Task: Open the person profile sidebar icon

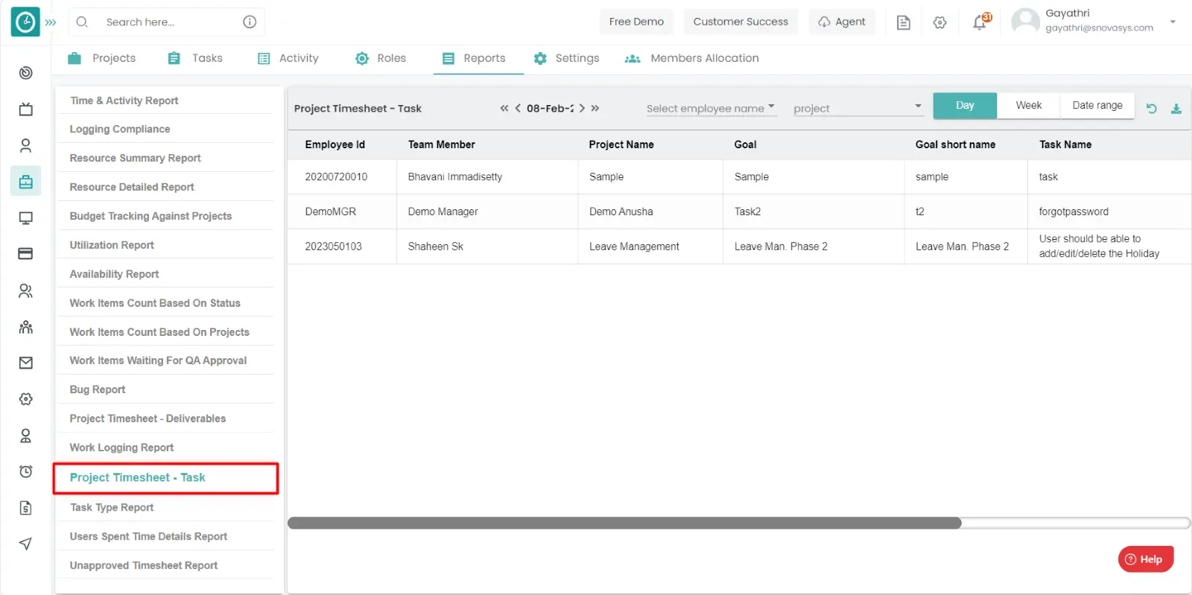Action: (25, 146)
